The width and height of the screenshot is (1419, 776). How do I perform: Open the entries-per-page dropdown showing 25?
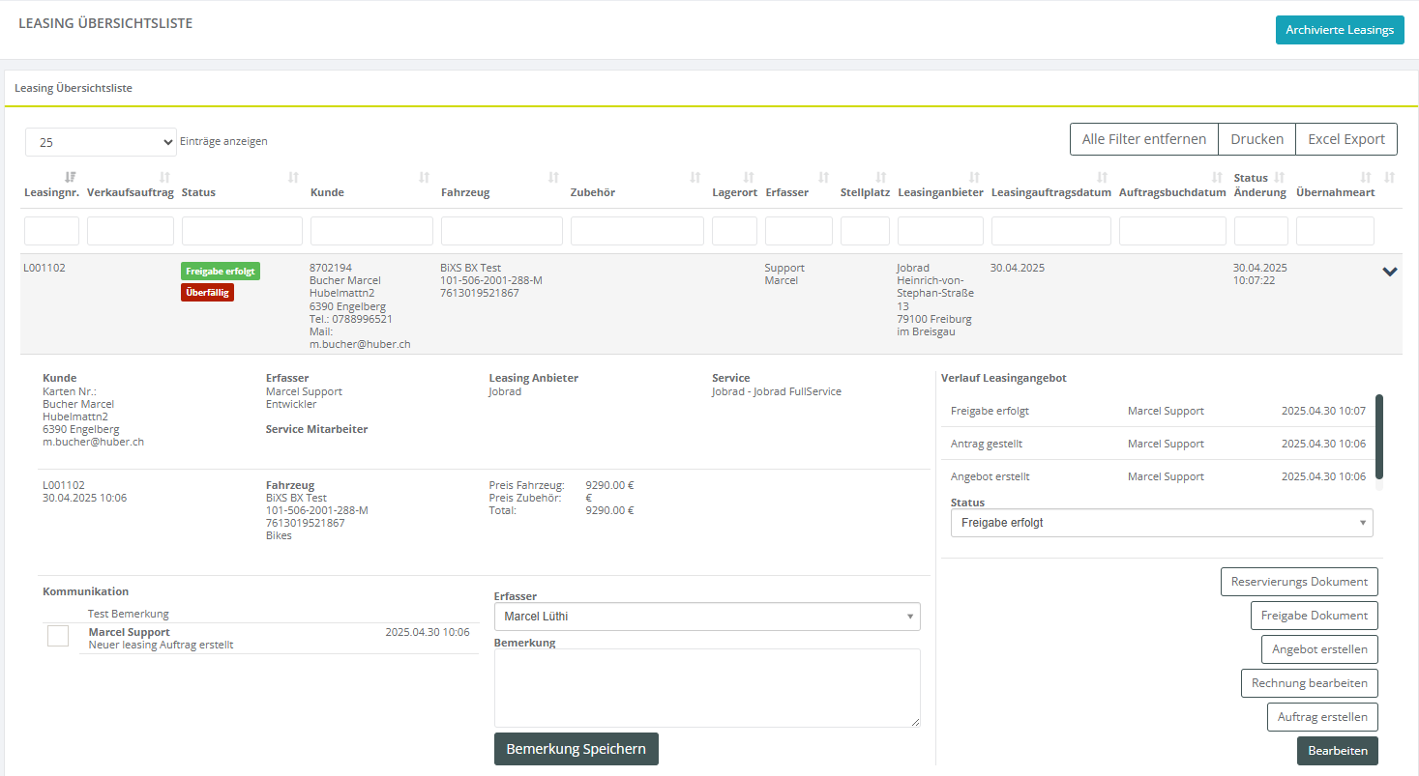[101, 142]
